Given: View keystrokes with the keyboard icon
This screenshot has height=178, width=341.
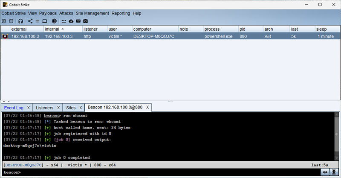Looking at the screenshot, I should (x=78, y=21).
